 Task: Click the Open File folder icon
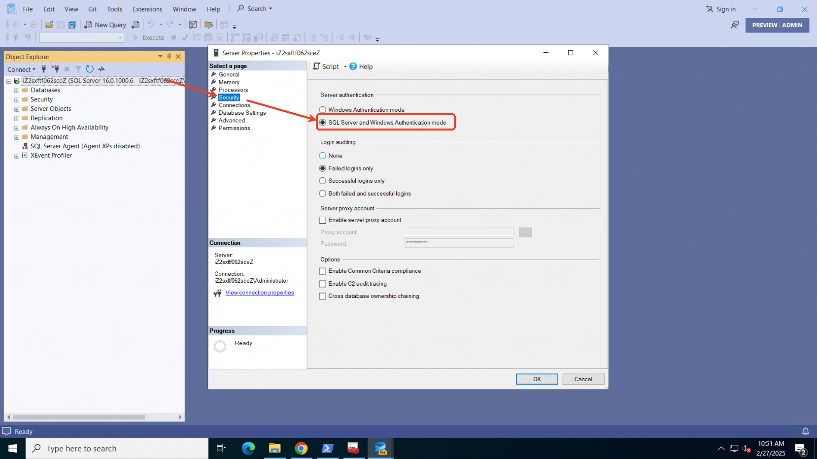point(49,25)
